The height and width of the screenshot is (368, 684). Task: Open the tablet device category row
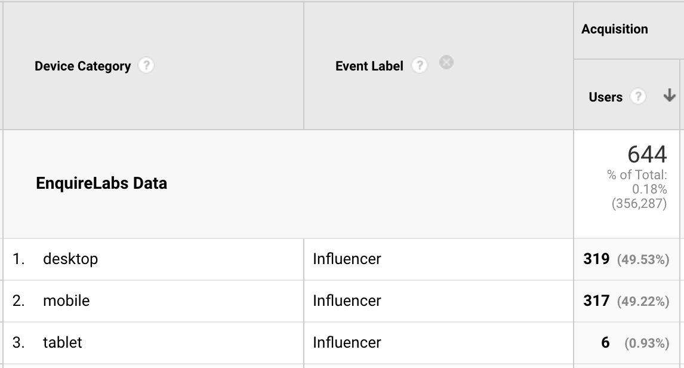[63, 342]
